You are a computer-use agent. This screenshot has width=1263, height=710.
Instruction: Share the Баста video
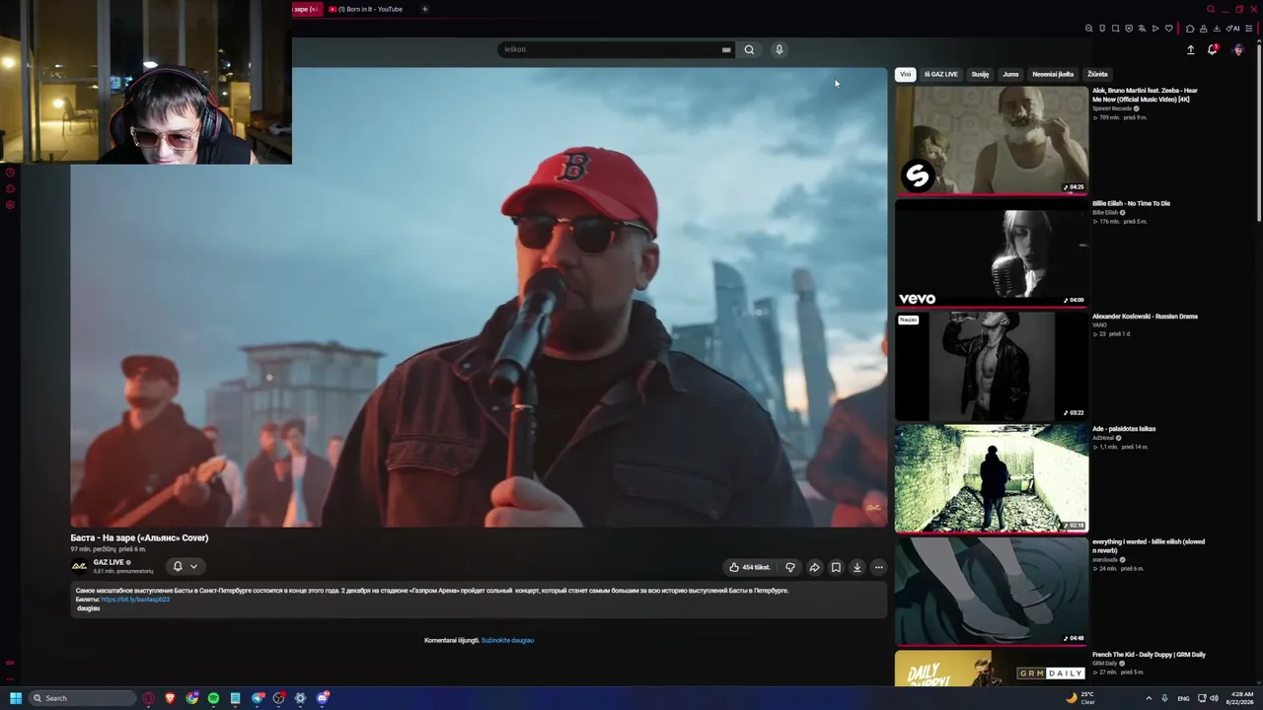[x=814, y=567]
